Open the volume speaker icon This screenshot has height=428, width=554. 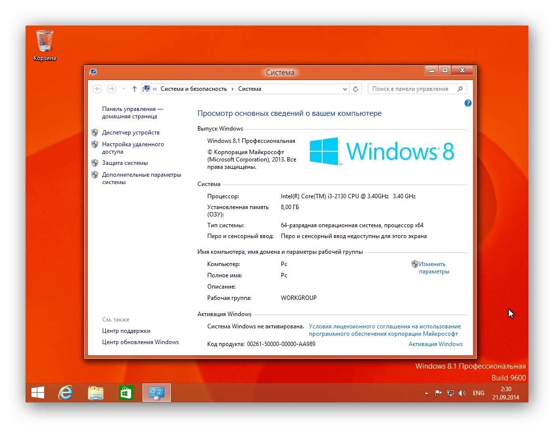click(462, 393)
